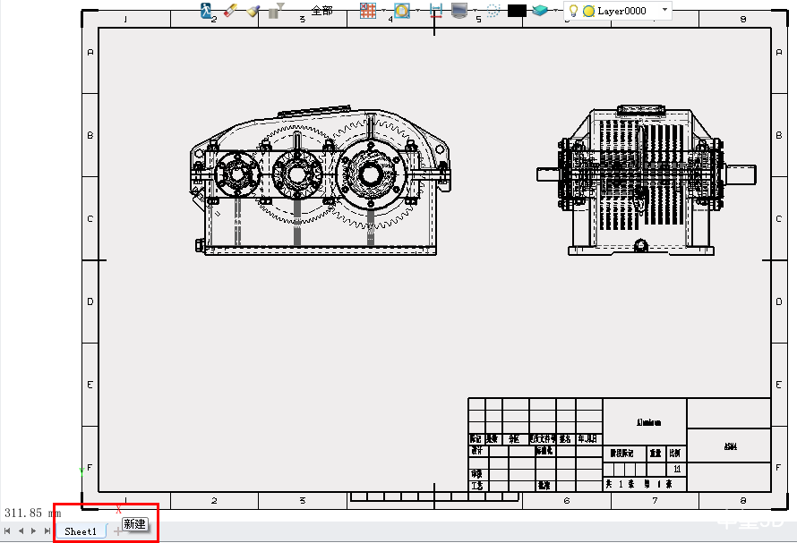The width and height of the screenshot is (797, 543).
Task: Click the black color swatch in toolbar
Action: (517, 11)
